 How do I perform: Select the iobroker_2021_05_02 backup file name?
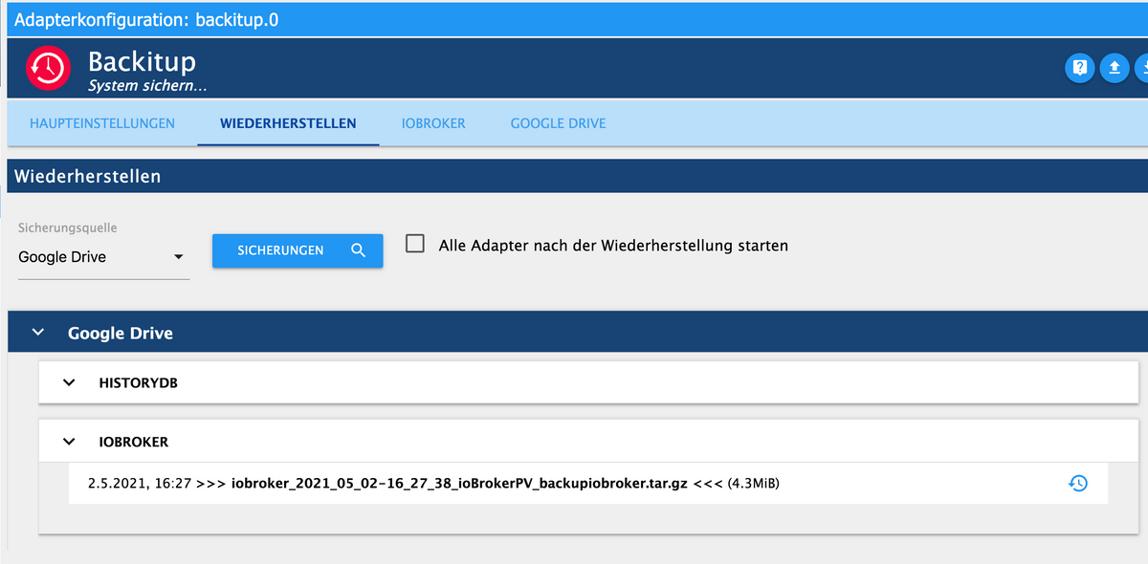pos(459,484)
